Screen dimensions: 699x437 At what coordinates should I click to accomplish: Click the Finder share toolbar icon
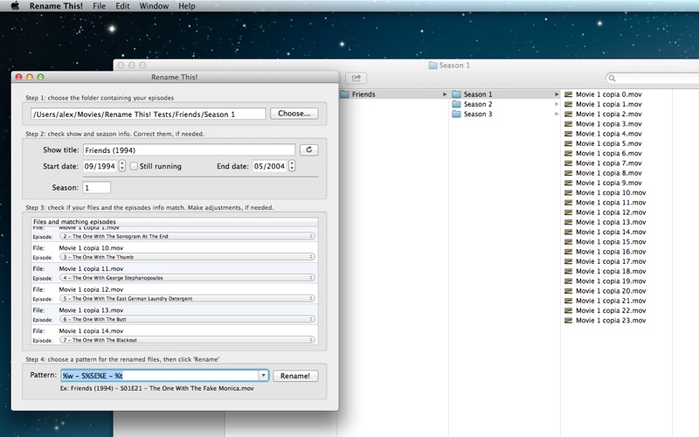pos(356,79)
